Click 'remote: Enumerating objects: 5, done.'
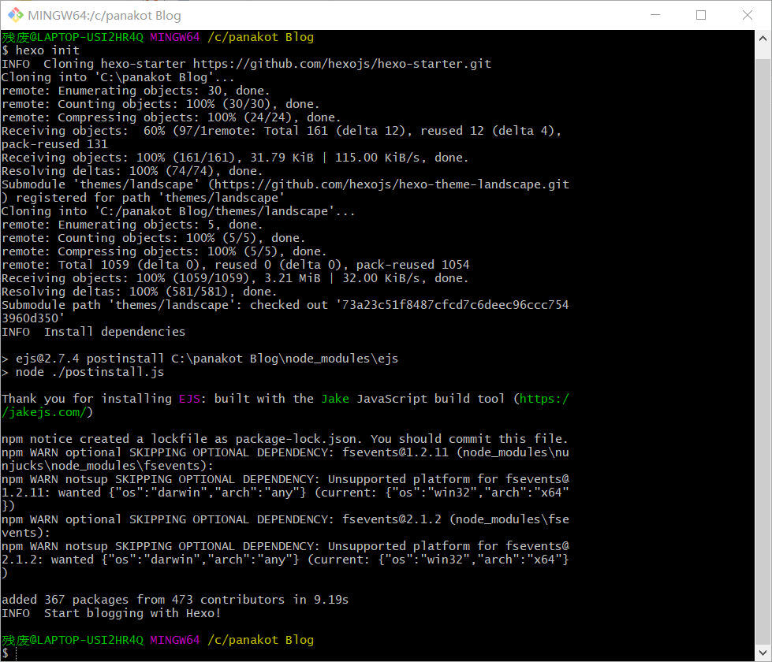 pos(132,225)
